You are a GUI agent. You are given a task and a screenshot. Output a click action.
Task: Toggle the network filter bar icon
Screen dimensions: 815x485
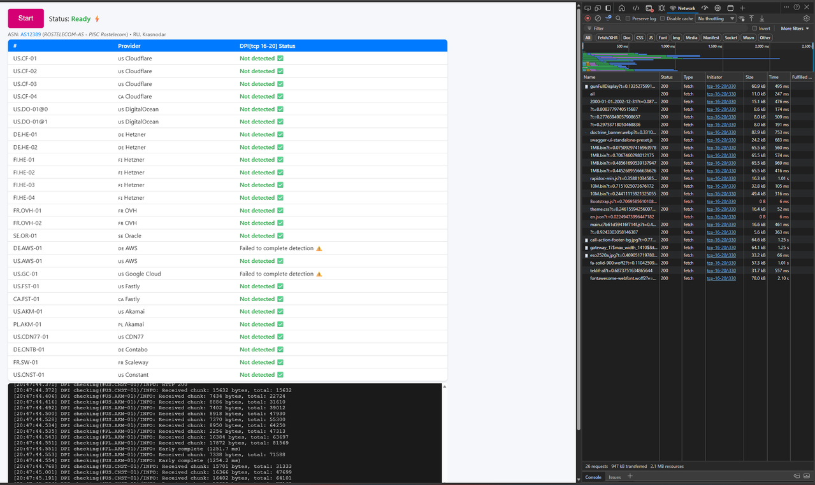tap(608, 18)
